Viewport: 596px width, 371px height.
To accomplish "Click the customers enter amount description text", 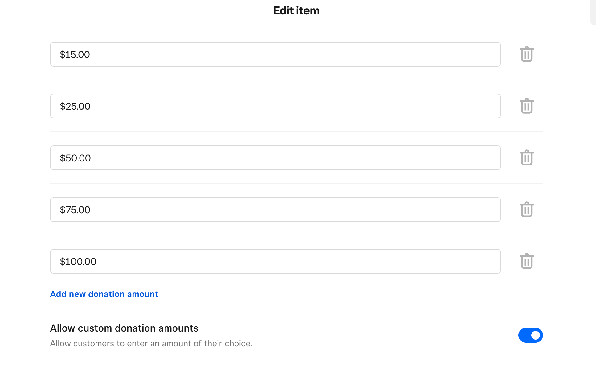I will (x=151, y=343).
